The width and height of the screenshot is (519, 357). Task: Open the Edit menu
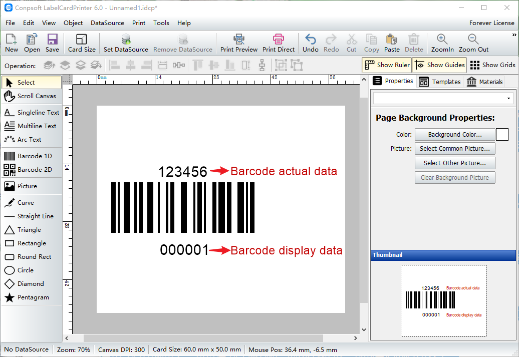click(29, 23)
